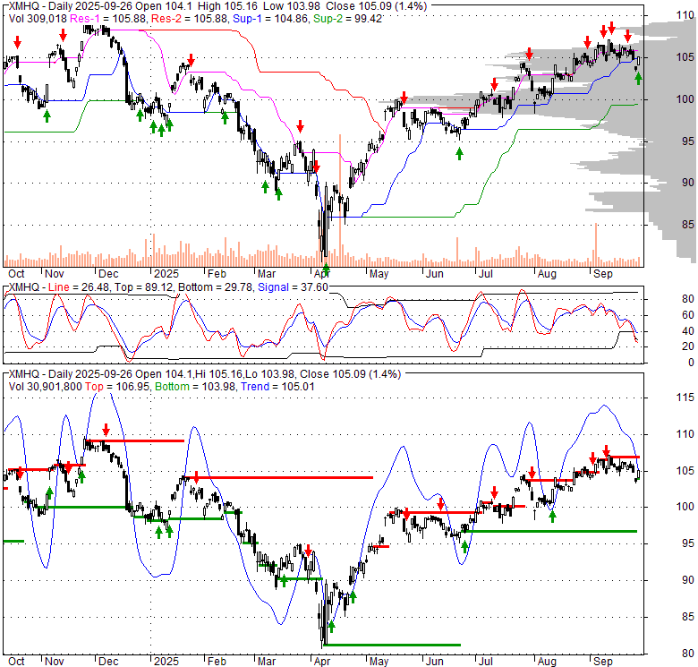Select the Sup-2 = 99.42 legend text
The height and width of the screenshot is (667, 698).
pyautogui.click(x=348, y=19)
